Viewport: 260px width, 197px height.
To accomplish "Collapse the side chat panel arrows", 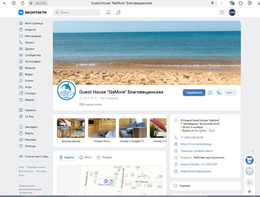I will pos(253,151).
